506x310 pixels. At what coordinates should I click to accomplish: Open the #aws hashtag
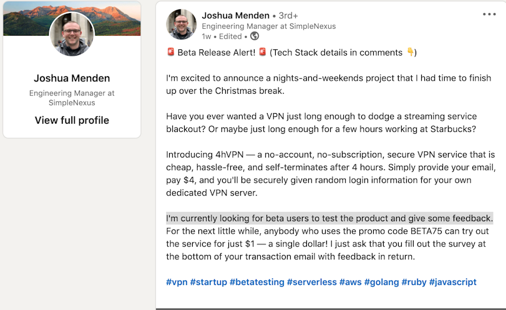tap(350, 282)
